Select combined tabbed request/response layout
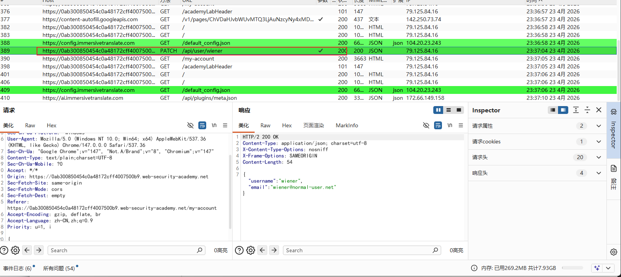Screen dimensions: 621x277 (459, 110)
